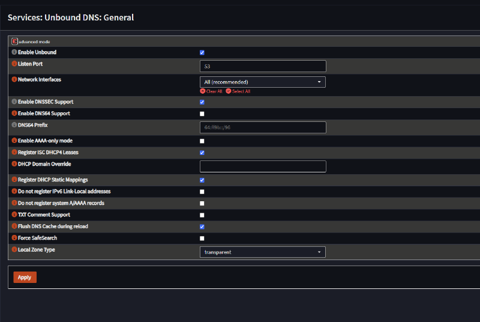This screenshot has width=480, height=322.
Task: Toggle the advanced mode switch
Action: [14, 41]
